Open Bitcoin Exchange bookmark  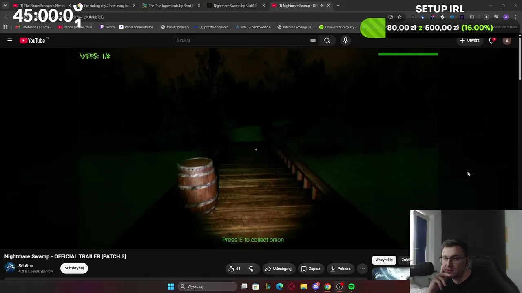(296, 27)
